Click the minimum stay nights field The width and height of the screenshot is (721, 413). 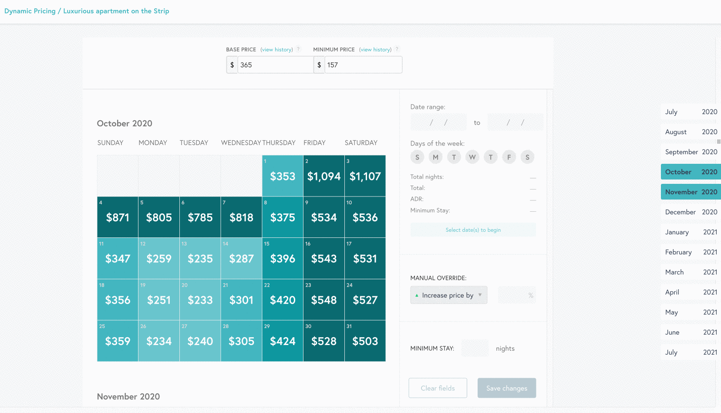pyautogui.click(x=475, y=348)
